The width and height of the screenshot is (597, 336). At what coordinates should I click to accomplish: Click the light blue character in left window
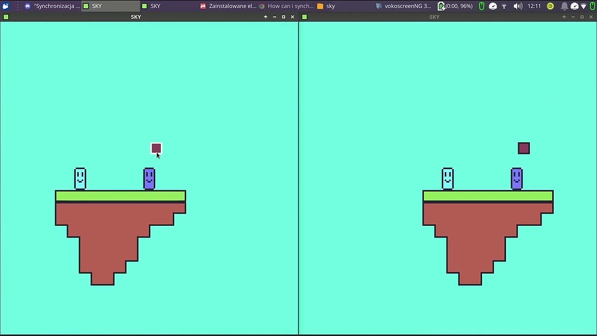coord(80,178)
